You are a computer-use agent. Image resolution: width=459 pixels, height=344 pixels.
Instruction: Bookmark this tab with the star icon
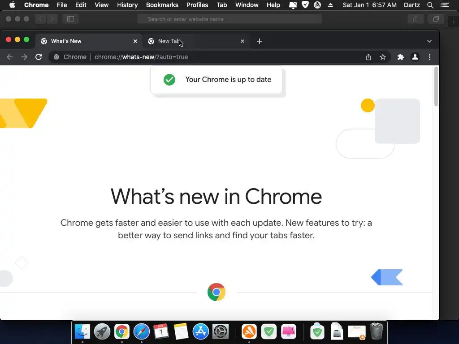pyautogui.click(x=383, y=57)
